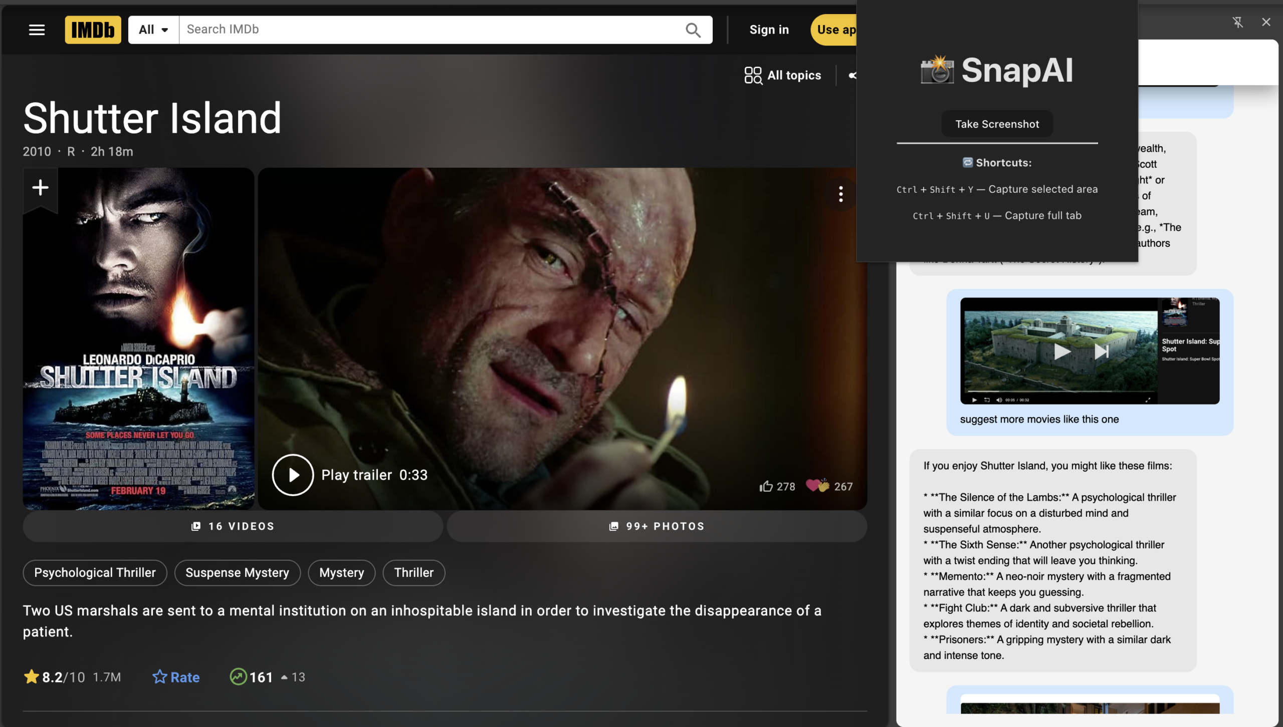The height and width of the screenshot is (727, 1283).
Task: Click the plot summary about two US marshals
Action: point(422,621)
